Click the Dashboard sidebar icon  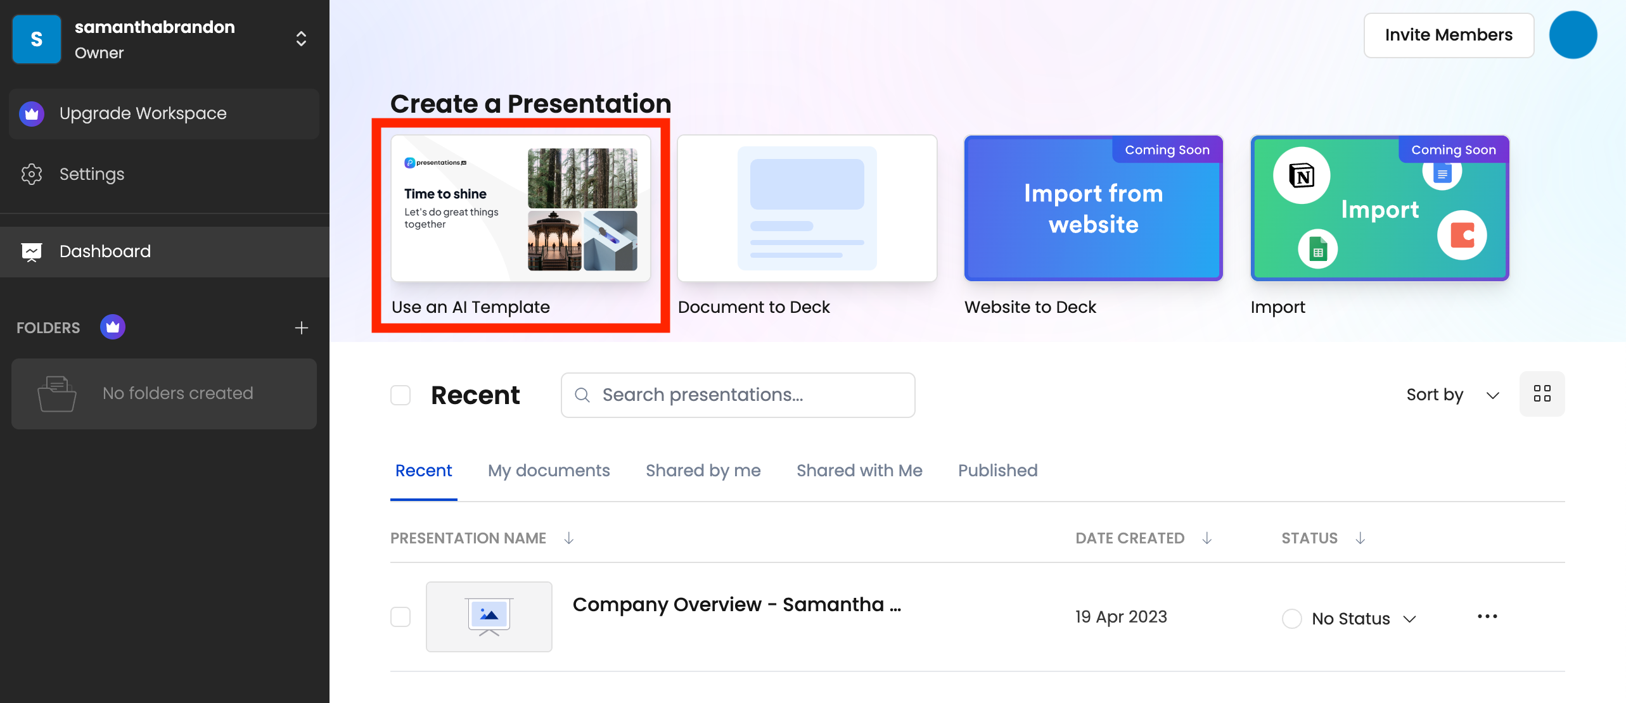tap(31, 250)
